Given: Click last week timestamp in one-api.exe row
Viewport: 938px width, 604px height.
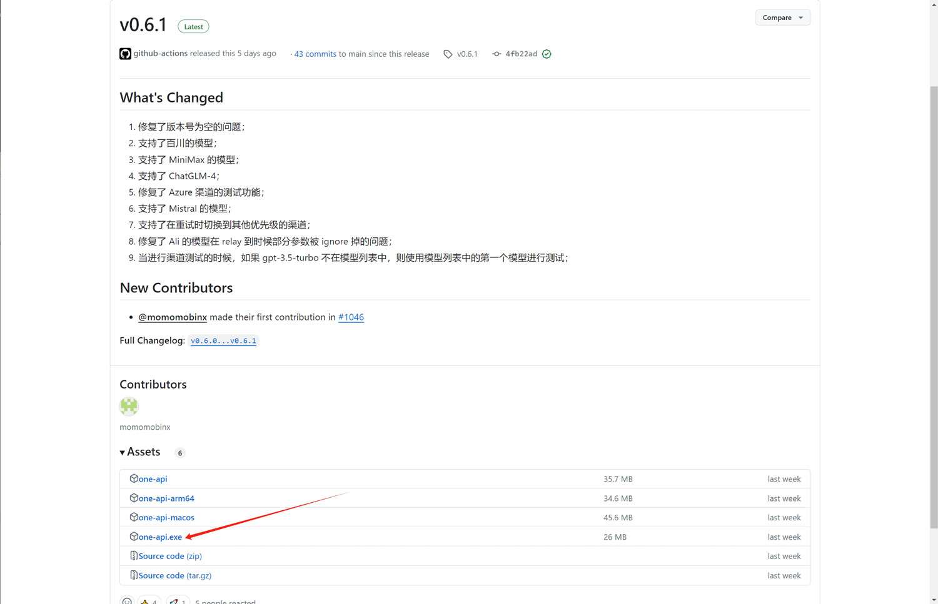Looking at the screenshot, I should 784,537.
